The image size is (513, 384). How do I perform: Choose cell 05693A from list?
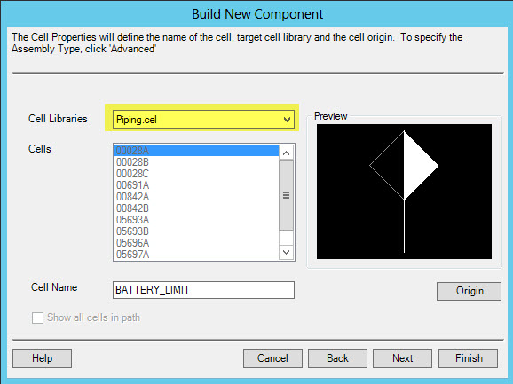(x=196, y=220)
